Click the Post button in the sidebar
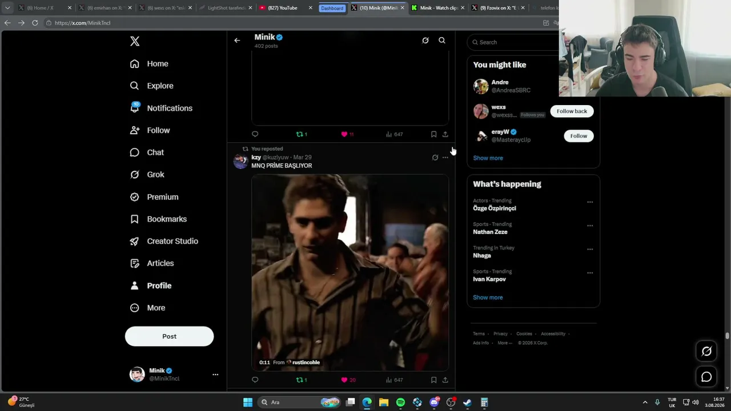731x411 pixels. 169,336
